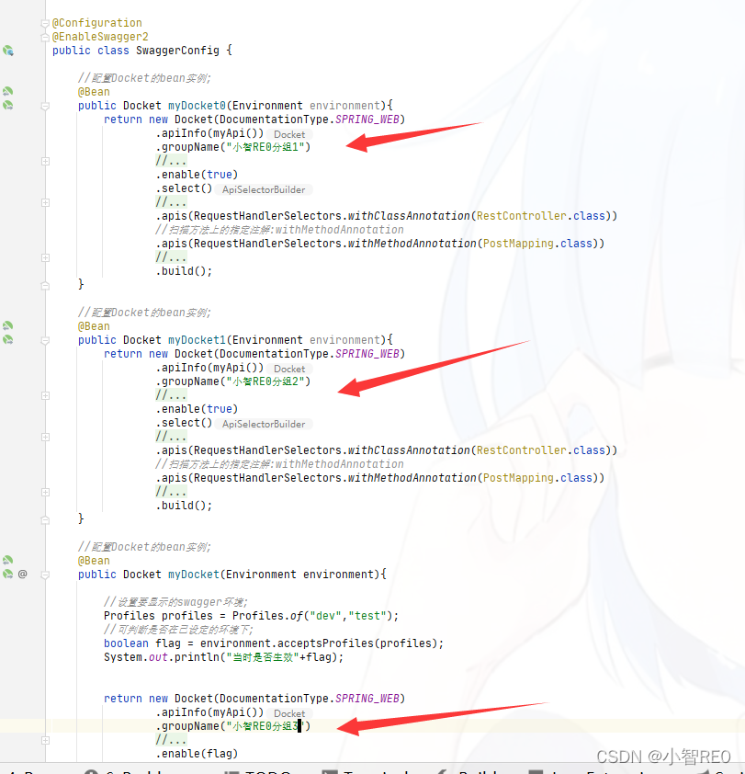Click the myDocket method name in third bean
This screenshot has width=745, height=774.
coord(194,575)
